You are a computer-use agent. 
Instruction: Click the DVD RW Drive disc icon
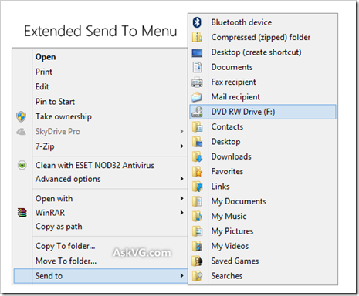point(198,112)
